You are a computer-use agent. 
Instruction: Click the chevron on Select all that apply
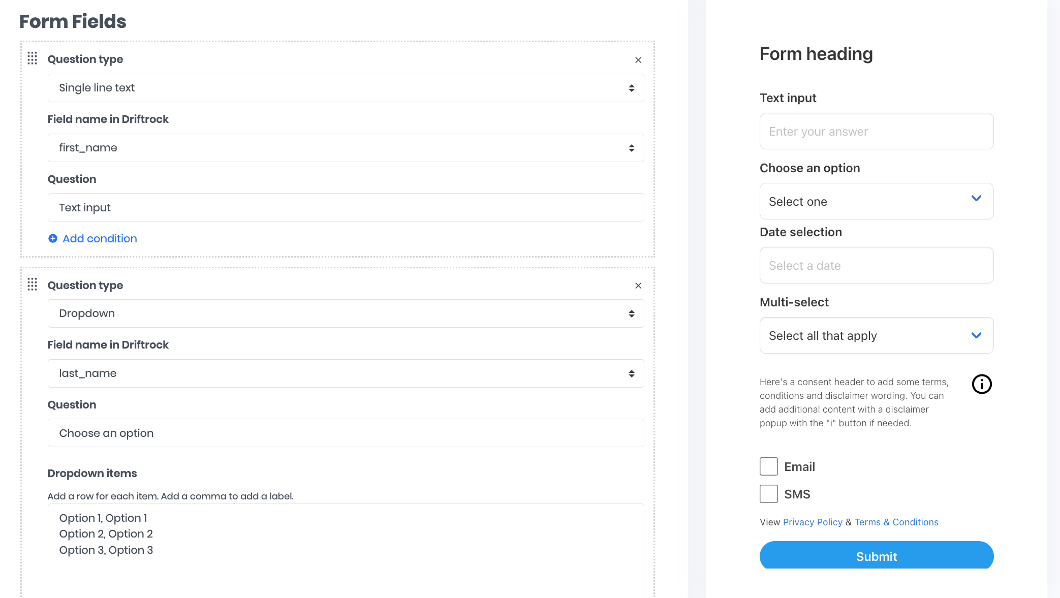coord(976,335)
